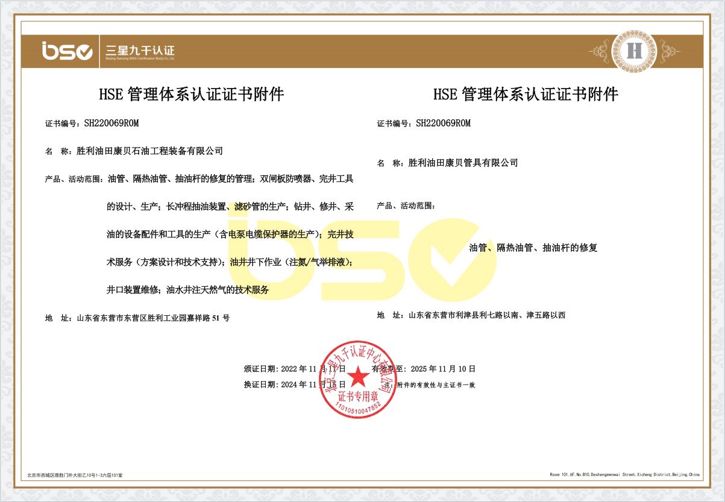Image resolution: width=725 pixels, height=502 pixels.
Task: Select the line containing 含电泵电缆保护器的生产
Action: pos(230,234)
